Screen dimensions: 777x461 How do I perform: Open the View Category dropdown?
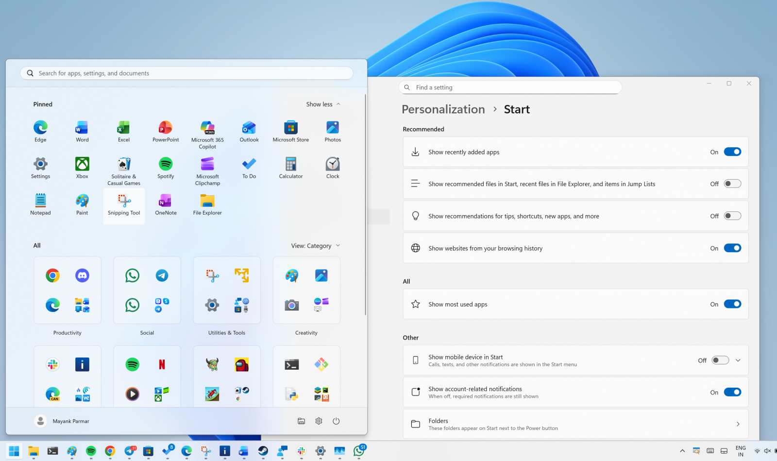click(315, 245)
